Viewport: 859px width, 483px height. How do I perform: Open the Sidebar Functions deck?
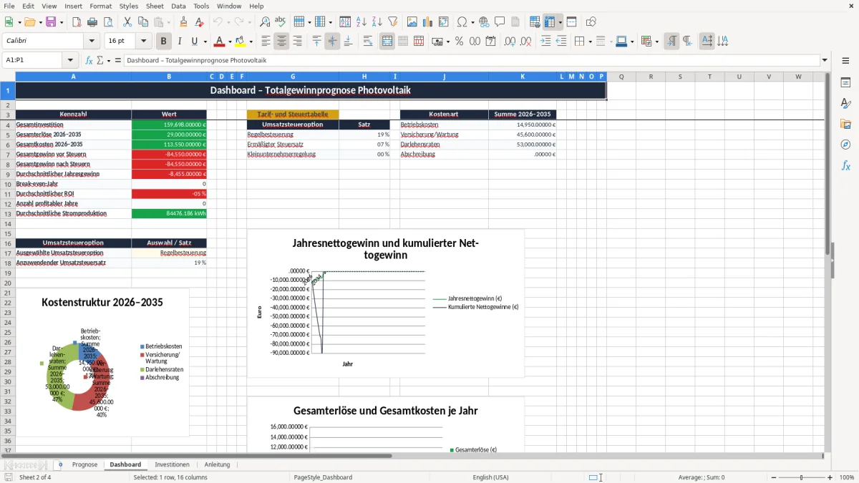pyautogui.click(x=845, y=165)
